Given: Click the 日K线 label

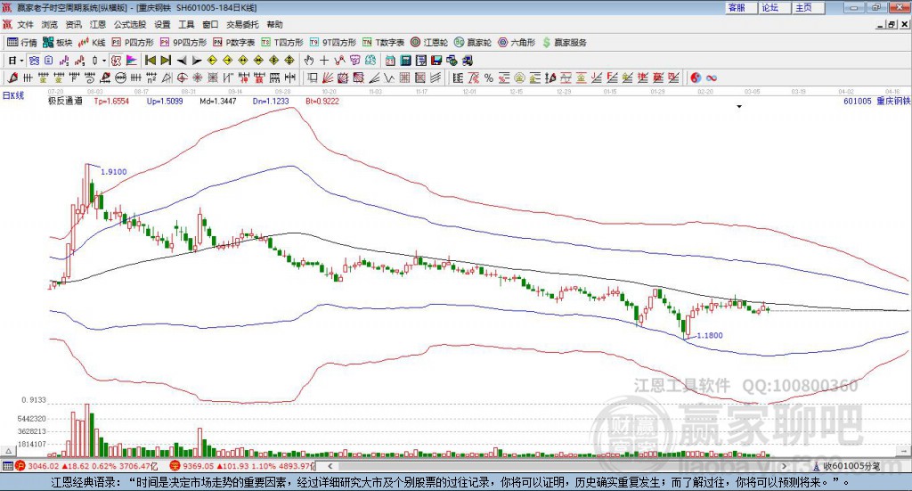Looking at the screenshot, I should pos(13,95).
